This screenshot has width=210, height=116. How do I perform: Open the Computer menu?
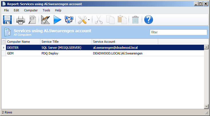pos(31,10)
